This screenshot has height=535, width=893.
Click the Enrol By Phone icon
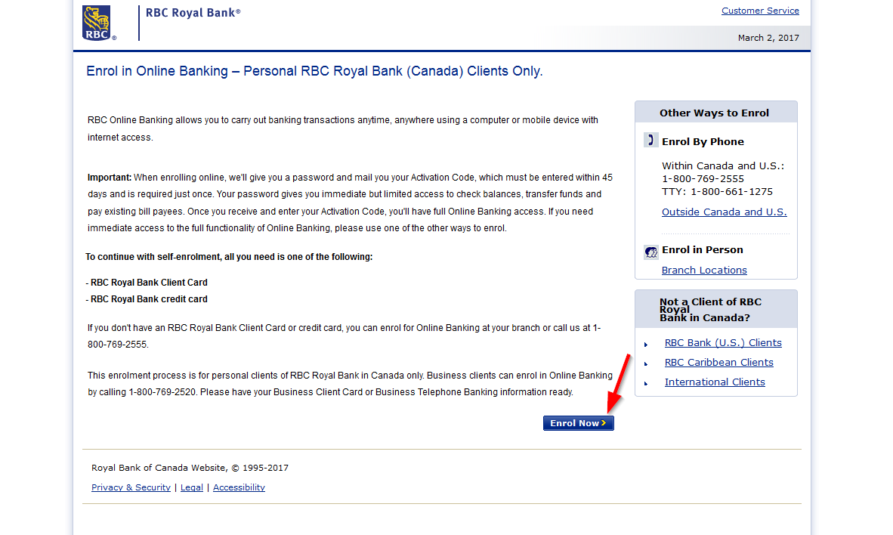(x=651, y=140)
